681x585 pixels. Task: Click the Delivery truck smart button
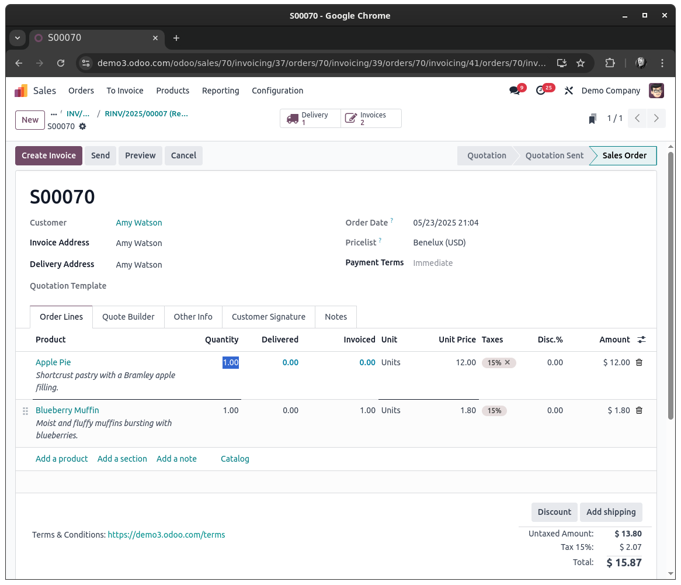pos(310,118)
